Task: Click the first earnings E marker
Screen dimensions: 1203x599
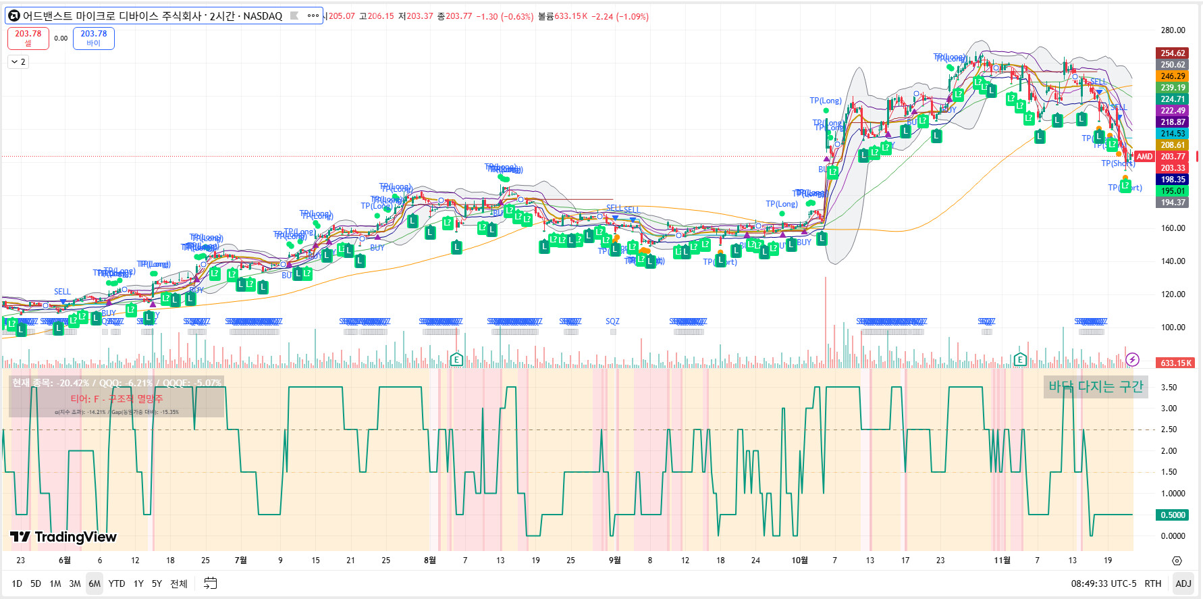Action: pos(456,359)
